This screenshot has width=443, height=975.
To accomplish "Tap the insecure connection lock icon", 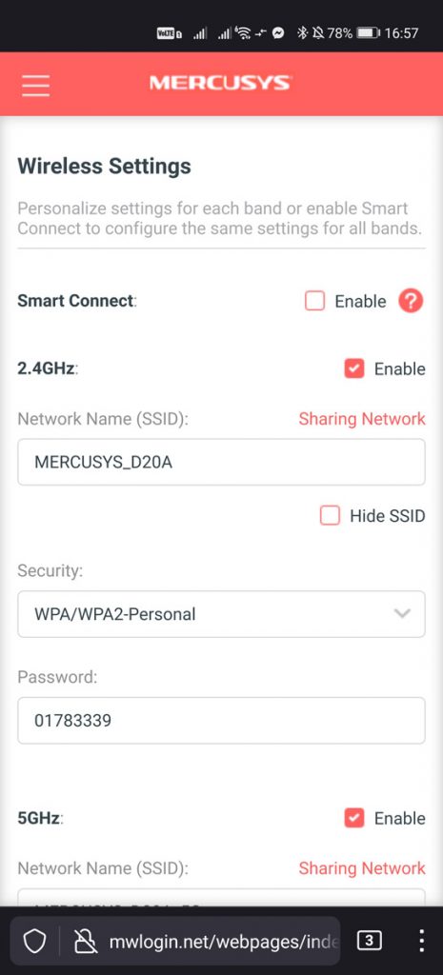I will pos(84,942).
